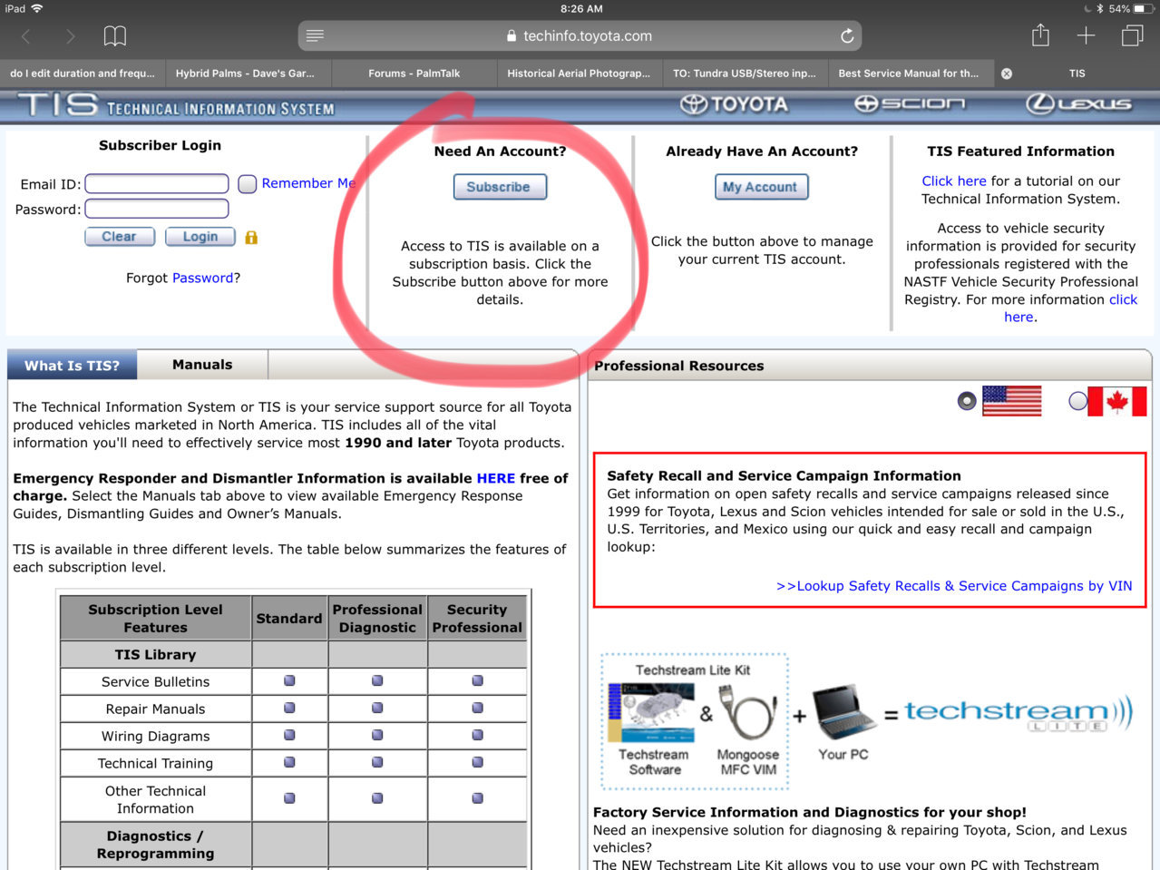Tap the battery indicator in status bar
The height and width of the screenshot is (870, 1160).
pos(1144,8)
